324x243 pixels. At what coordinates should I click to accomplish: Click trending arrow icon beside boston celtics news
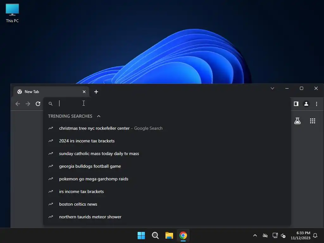tap(51, 204)
